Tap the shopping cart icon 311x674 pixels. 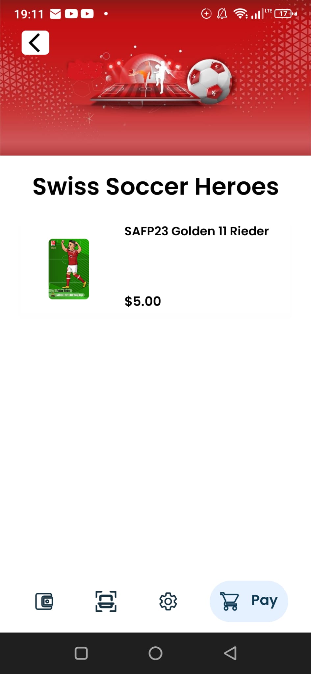pos(229,601)
